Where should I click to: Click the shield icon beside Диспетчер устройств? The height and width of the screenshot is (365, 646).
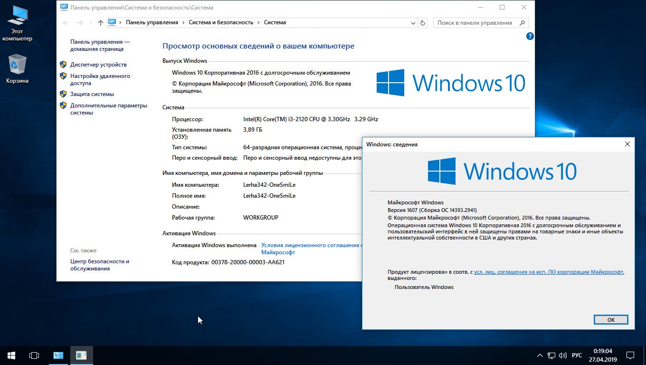63,64
